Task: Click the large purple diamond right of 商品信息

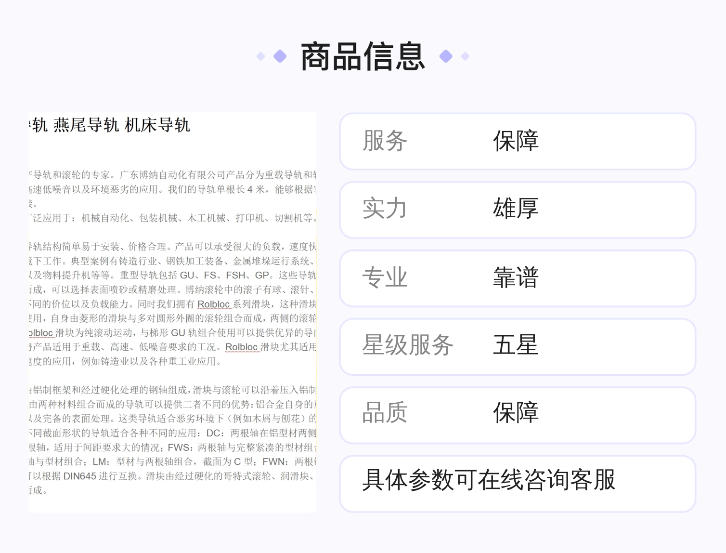Action: (x=446, y=56)
